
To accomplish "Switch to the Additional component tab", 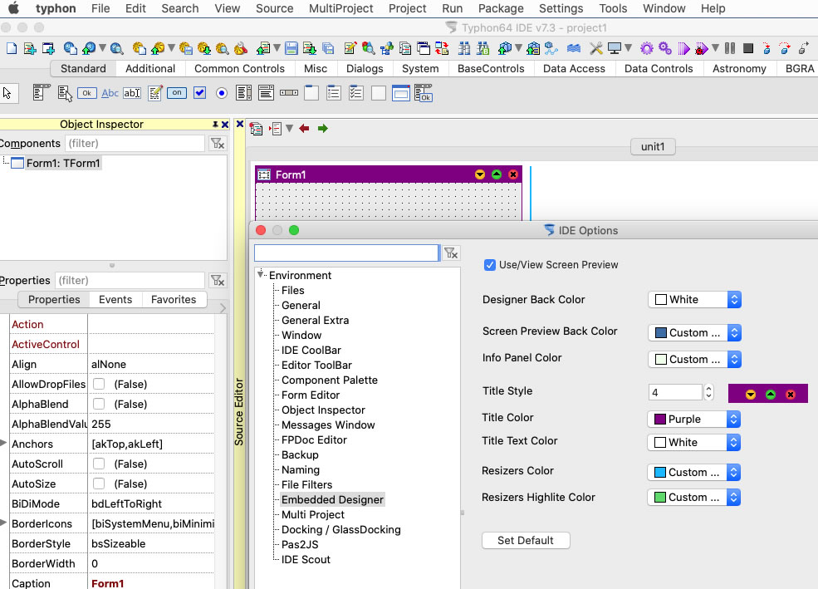I will (x=150, y=69).
